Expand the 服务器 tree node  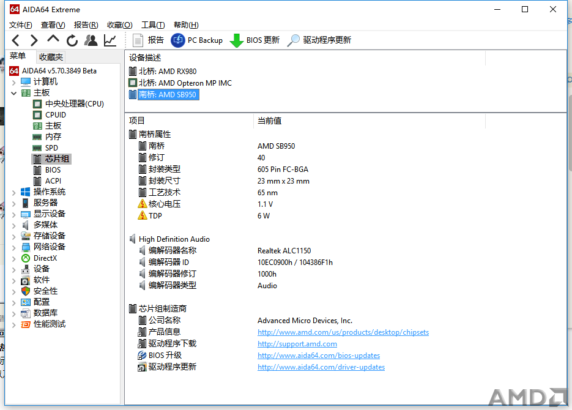(14, 203)
